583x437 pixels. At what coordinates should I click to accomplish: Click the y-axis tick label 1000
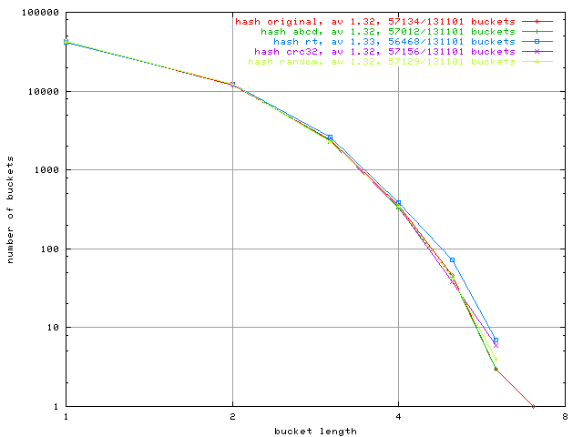coord(46,170)
